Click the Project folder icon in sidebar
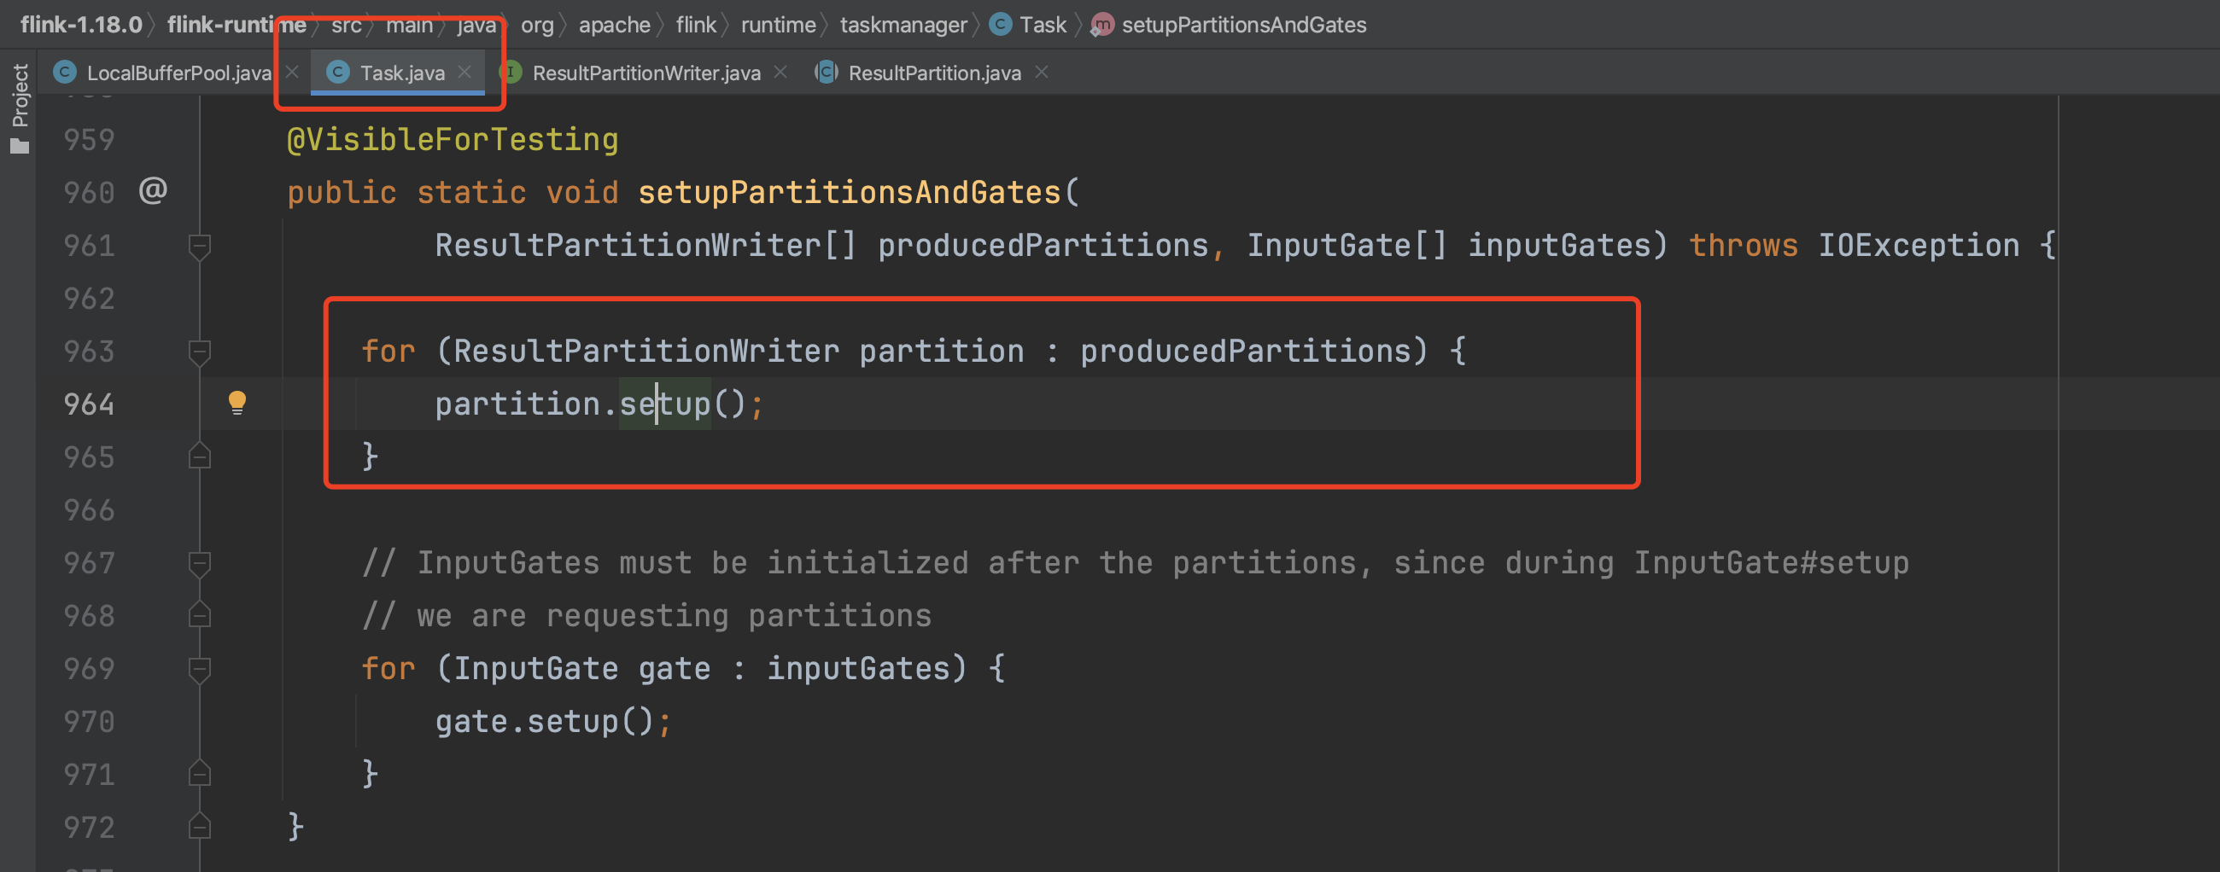 click(20, 147)
